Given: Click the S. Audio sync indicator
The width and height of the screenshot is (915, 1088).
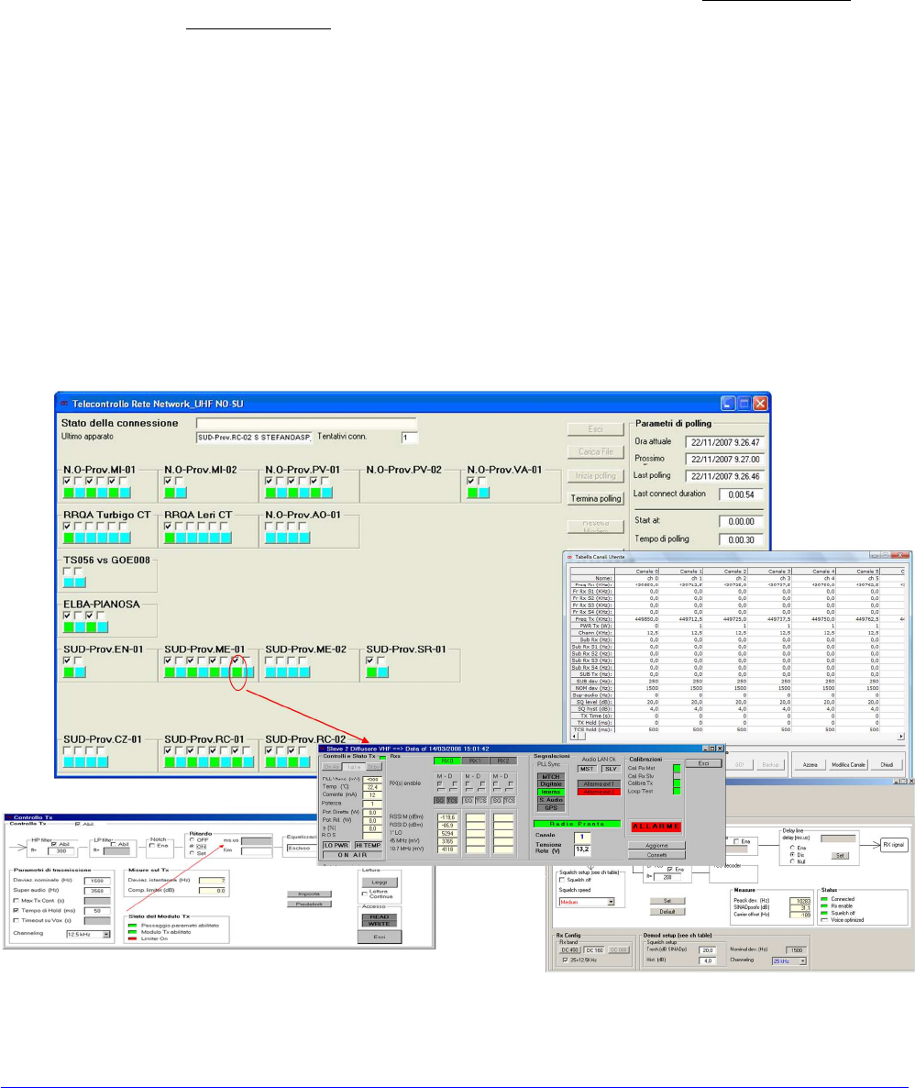Looking at the screenshot, I should 551,800.
